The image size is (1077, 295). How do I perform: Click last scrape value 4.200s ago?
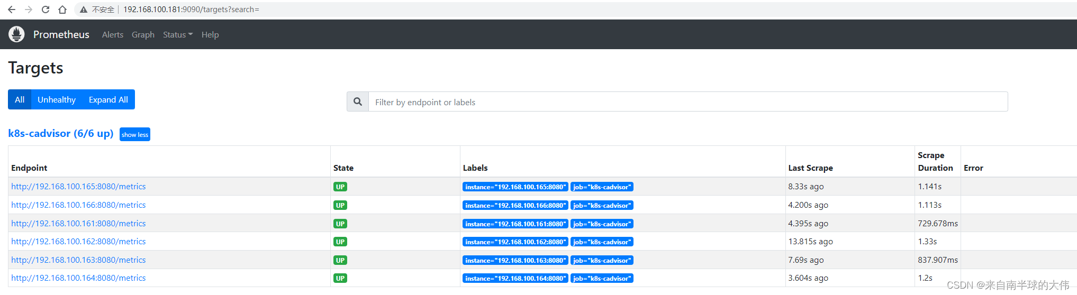tap(808, 205)
